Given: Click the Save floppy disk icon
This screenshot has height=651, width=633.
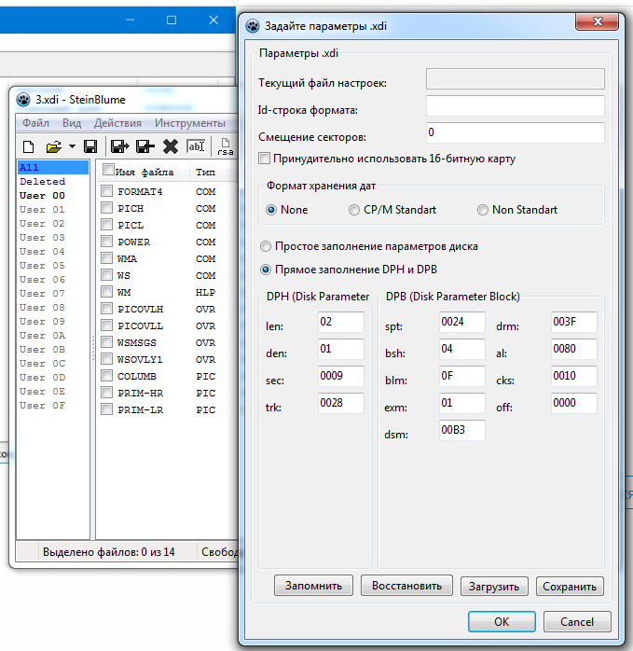Looking at the screenshot, I should tap(90, 146).
